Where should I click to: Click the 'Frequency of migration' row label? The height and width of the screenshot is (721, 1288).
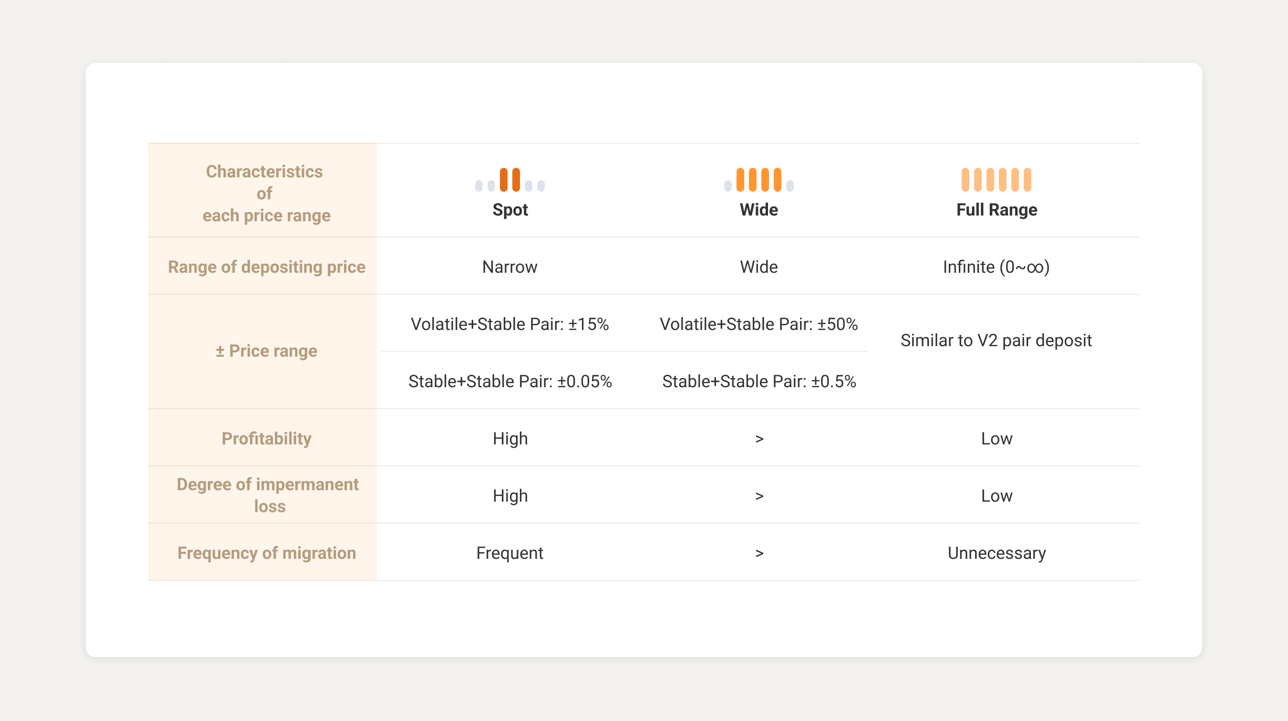click(x=267, y=553)
